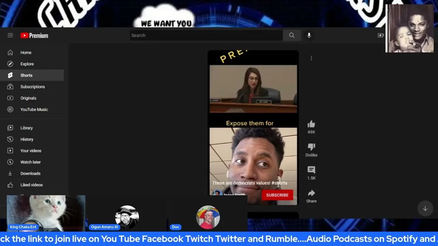Open Your videos label in sidebar
Screen dimensions: 438x246
tap(31, 151)
